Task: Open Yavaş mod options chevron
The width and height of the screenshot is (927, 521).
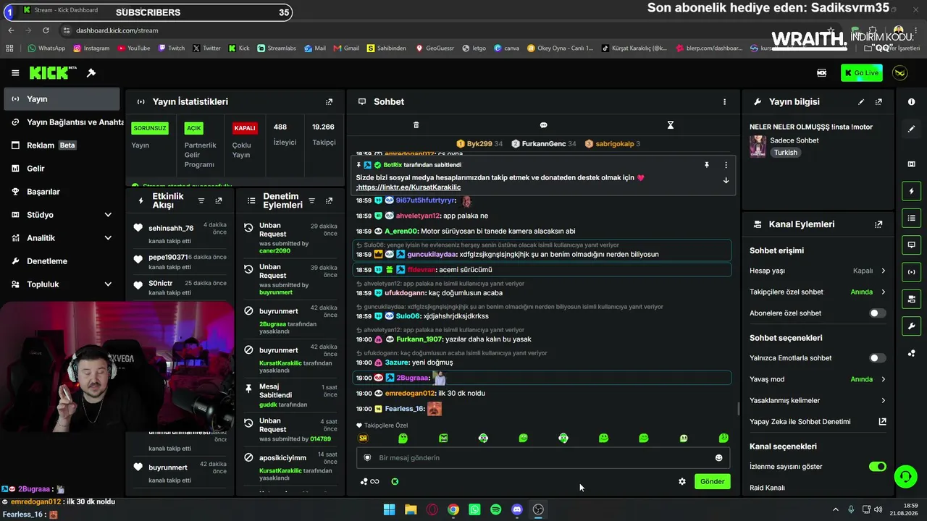Action: point(883,379)
